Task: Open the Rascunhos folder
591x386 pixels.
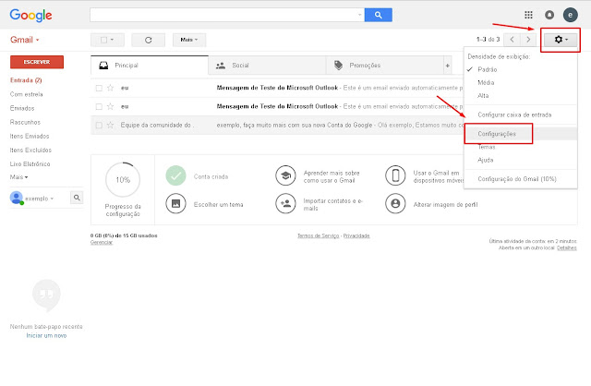Action: tap(25, 122)
